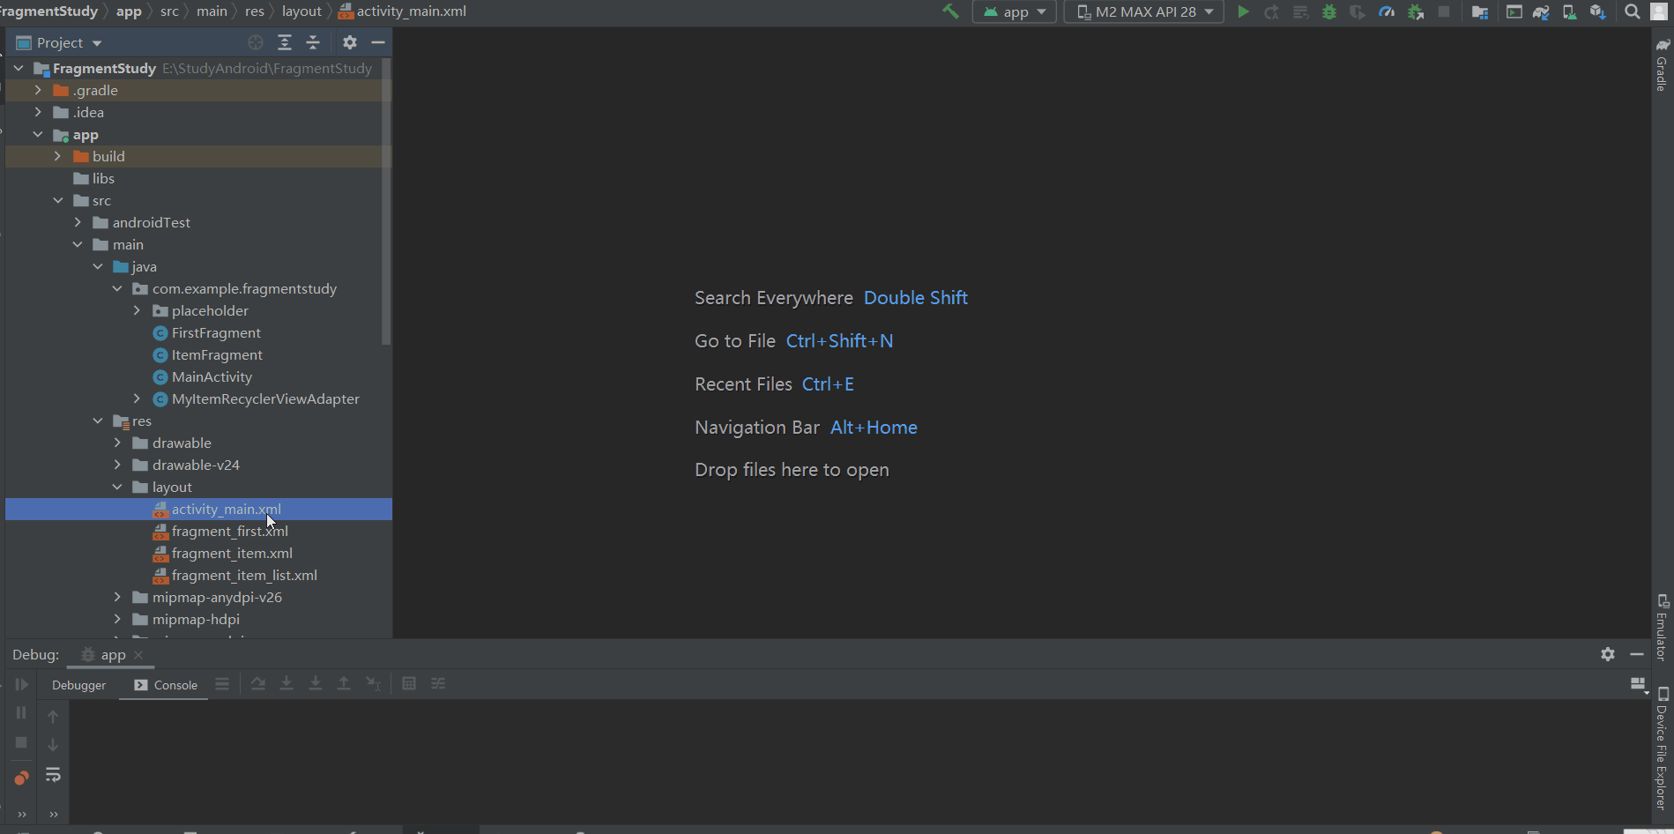Expand MyItemRecyclerViewAdapter class node
1674x834 pixels.
(x=137, y=398)
